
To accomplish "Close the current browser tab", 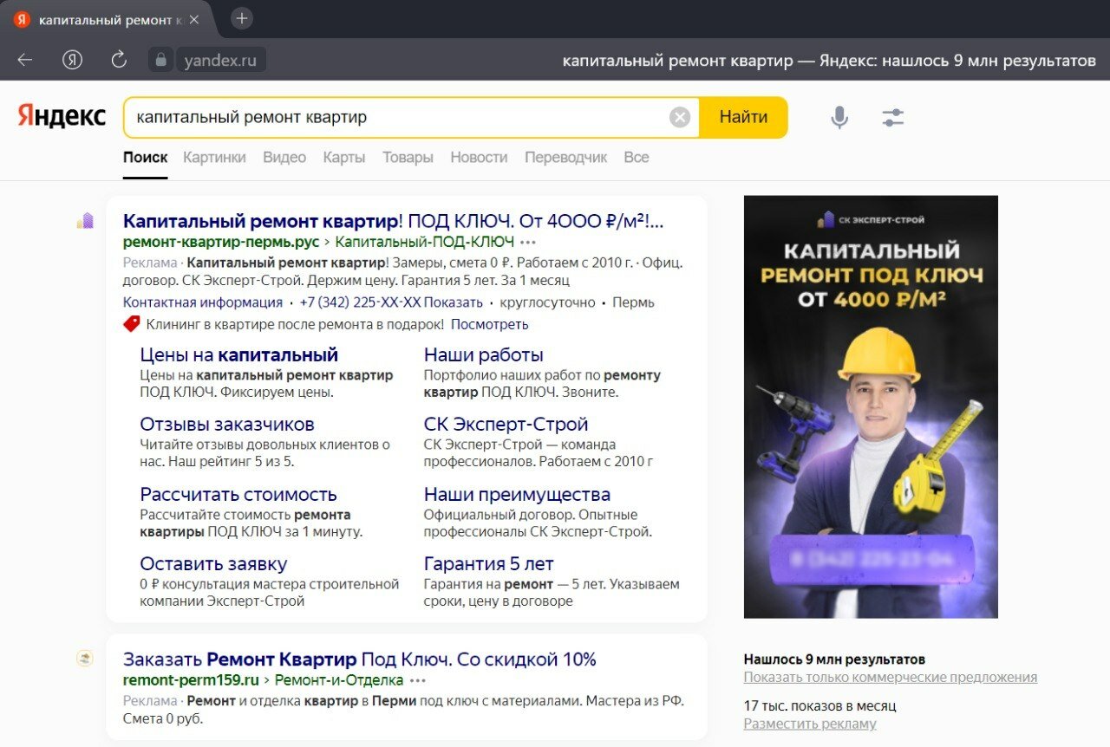I will [x=193, y=19].
